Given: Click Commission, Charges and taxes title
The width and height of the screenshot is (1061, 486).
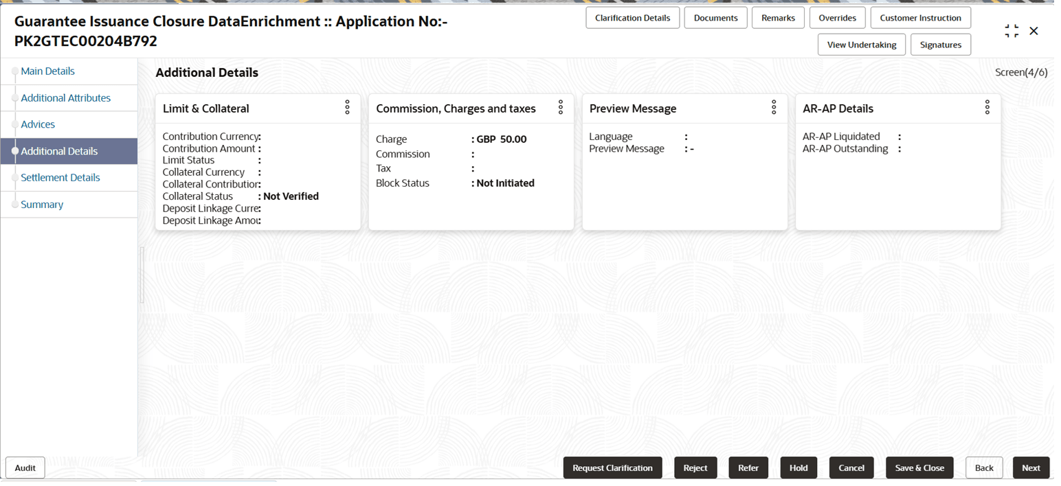Looking at the screenshot, I should pos(456,108).
